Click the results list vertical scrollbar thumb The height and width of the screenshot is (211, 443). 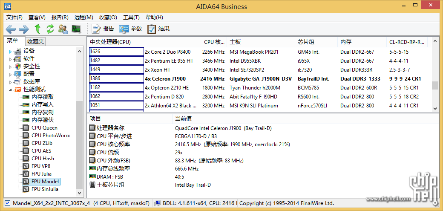coord(435,85)
